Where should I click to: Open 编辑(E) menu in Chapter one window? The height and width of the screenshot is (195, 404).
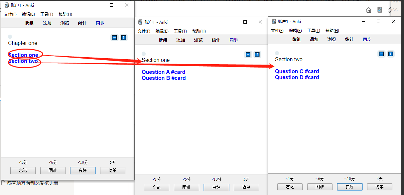28,14
